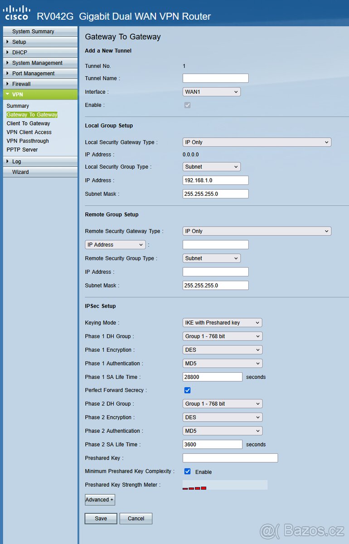The width and height of the screenshot is (349, 544).
Task: Expand the Log menu
Action: tap(40, 161)
